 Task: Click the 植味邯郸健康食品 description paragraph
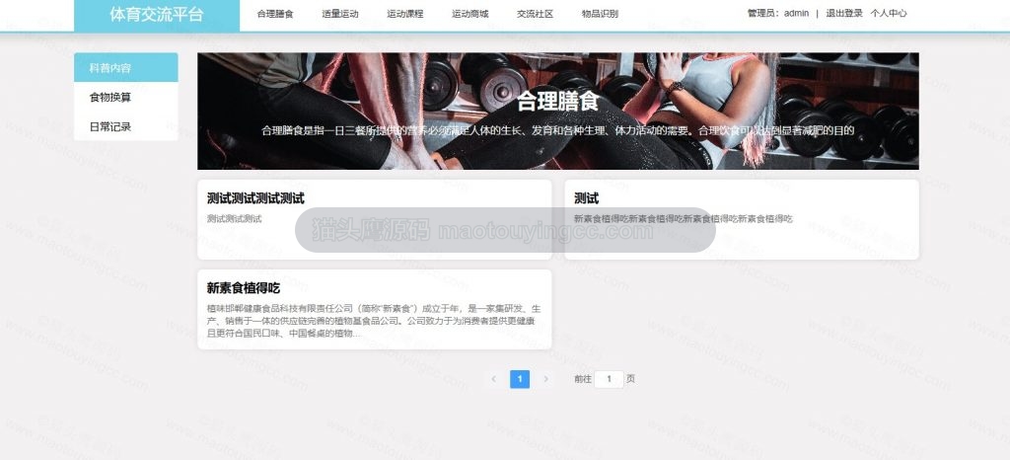374,321
